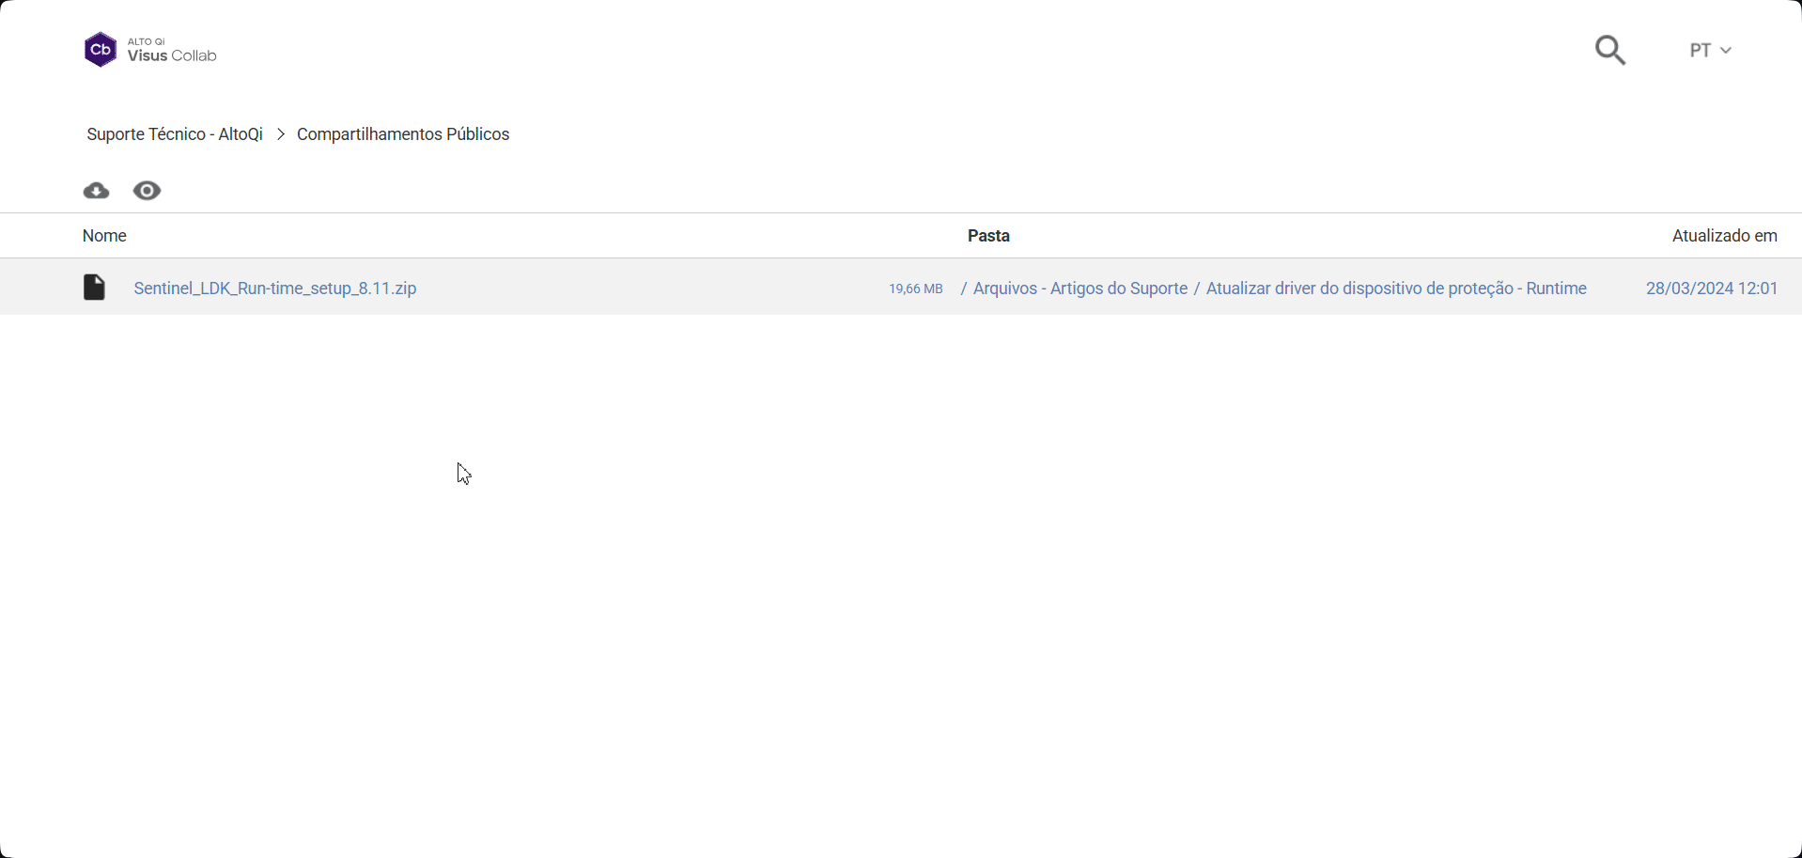Click the chevron next to PT
The image size is (1802, 858).
[1726, 51]
